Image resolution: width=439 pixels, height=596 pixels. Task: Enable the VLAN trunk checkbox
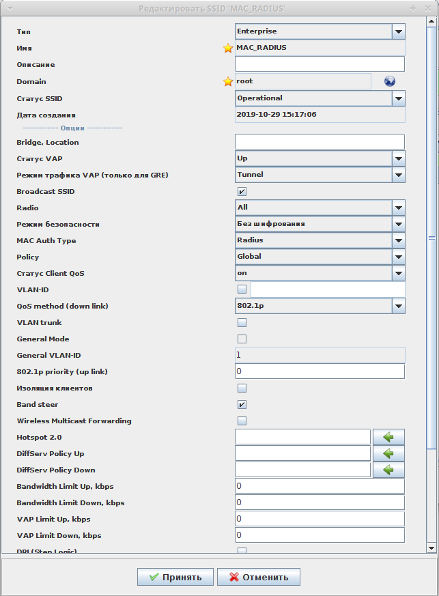(242, 322)
